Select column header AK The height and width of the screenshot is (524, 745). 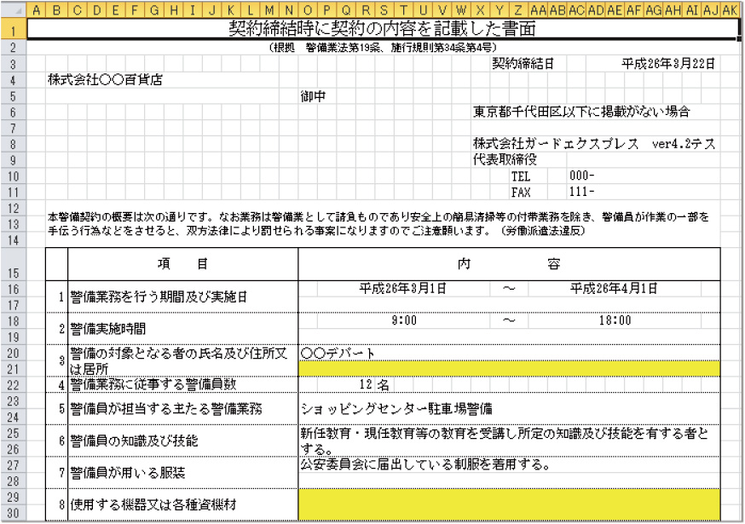pyautogui.click(x=730, y=10)
